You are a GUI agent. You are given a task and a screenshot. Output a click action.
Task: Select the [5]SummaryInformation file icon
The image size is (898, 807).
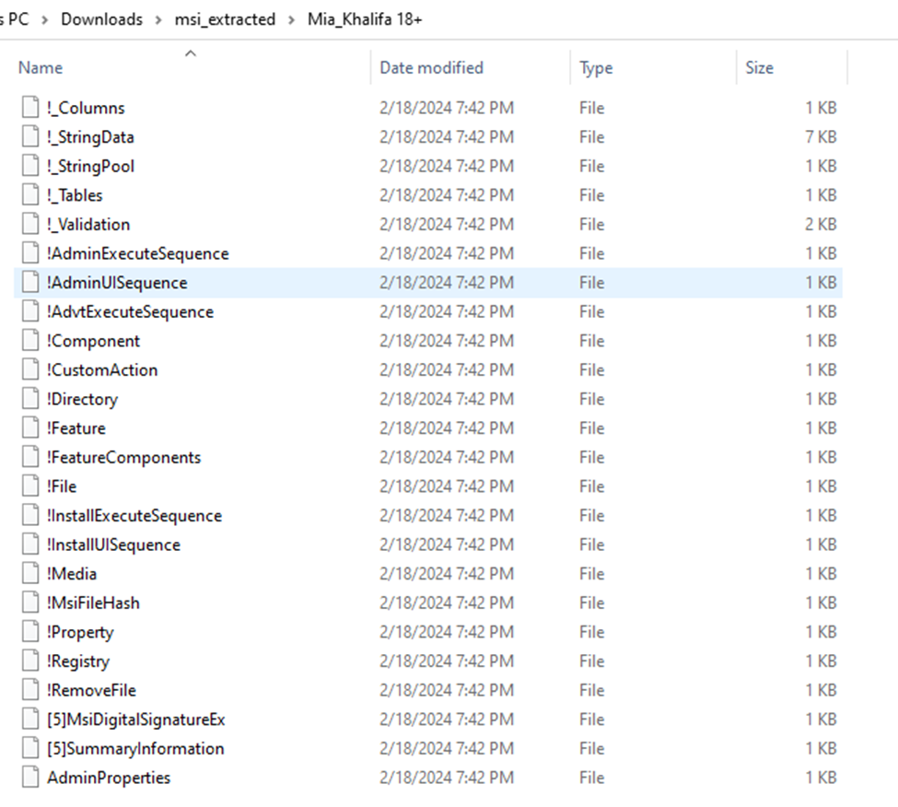click(x=32, y=749)
